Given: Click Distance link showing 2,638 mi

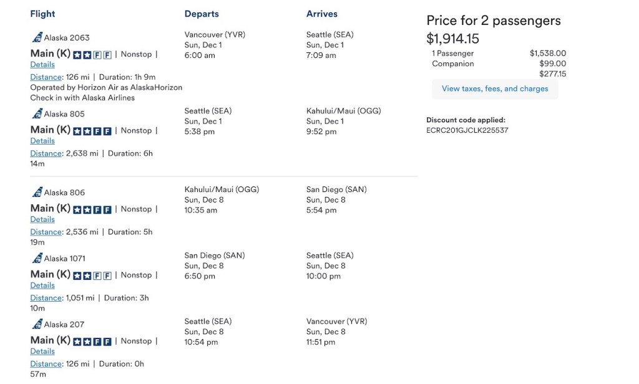Looking at the screenshot, I should [46, 153].
